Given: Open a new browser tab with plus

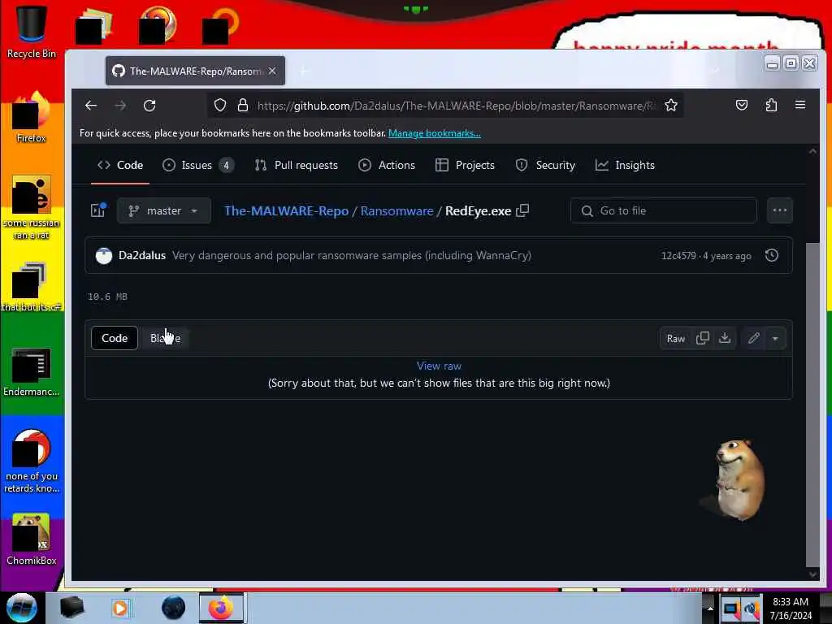Looking at the screenshot, I should pyautogui.click(x=304, y=71).
